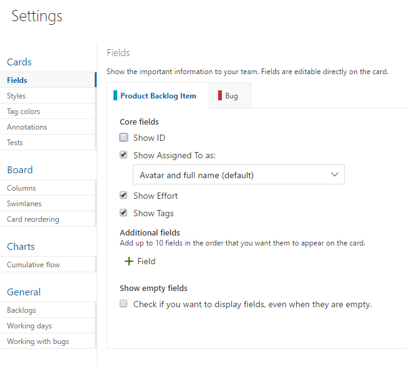Open Card reordering settings
Viewport: 407px width, 367px height.
[48, 219]
